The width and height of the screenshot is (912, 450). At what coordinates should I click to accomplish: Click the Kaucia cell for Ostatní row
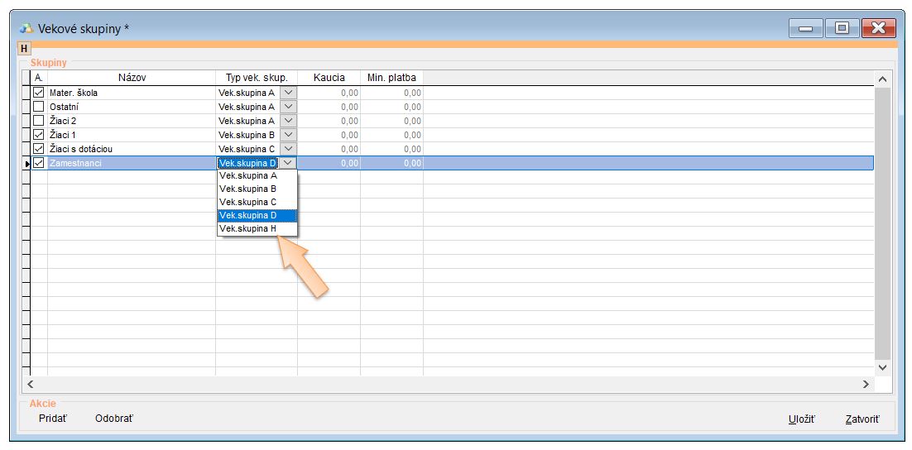tap(329, 107)
